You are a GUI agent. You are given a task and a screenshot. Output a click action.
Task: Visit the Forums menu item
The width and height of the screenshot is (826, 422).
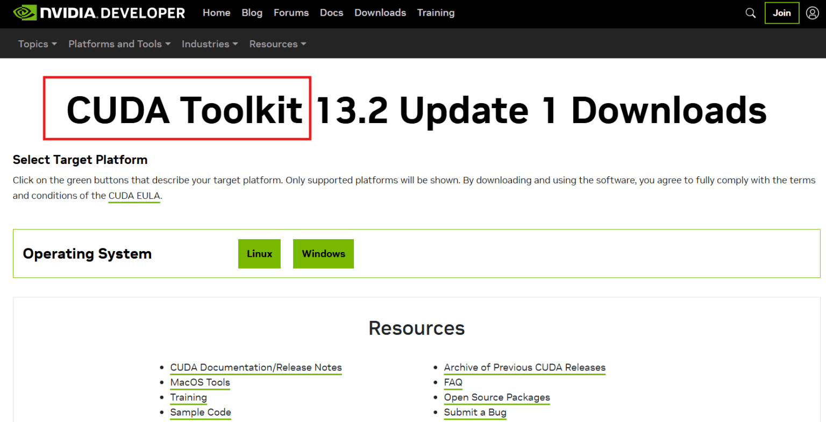(x=291, y=13)
